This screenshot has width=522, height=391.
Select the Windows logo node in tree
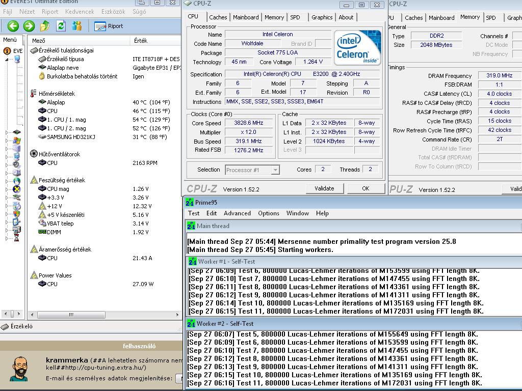pyautogui.click(x=16, y=139)
